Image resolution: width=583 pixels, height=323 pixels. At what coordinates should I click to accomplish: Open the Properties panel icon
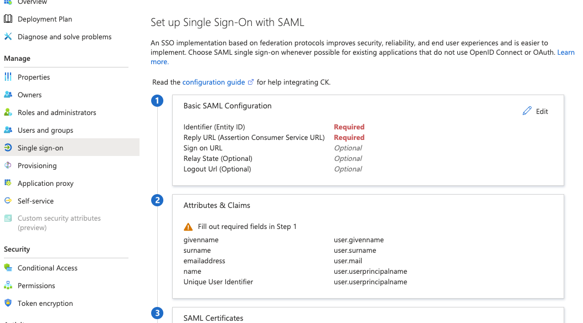(8, 77)
